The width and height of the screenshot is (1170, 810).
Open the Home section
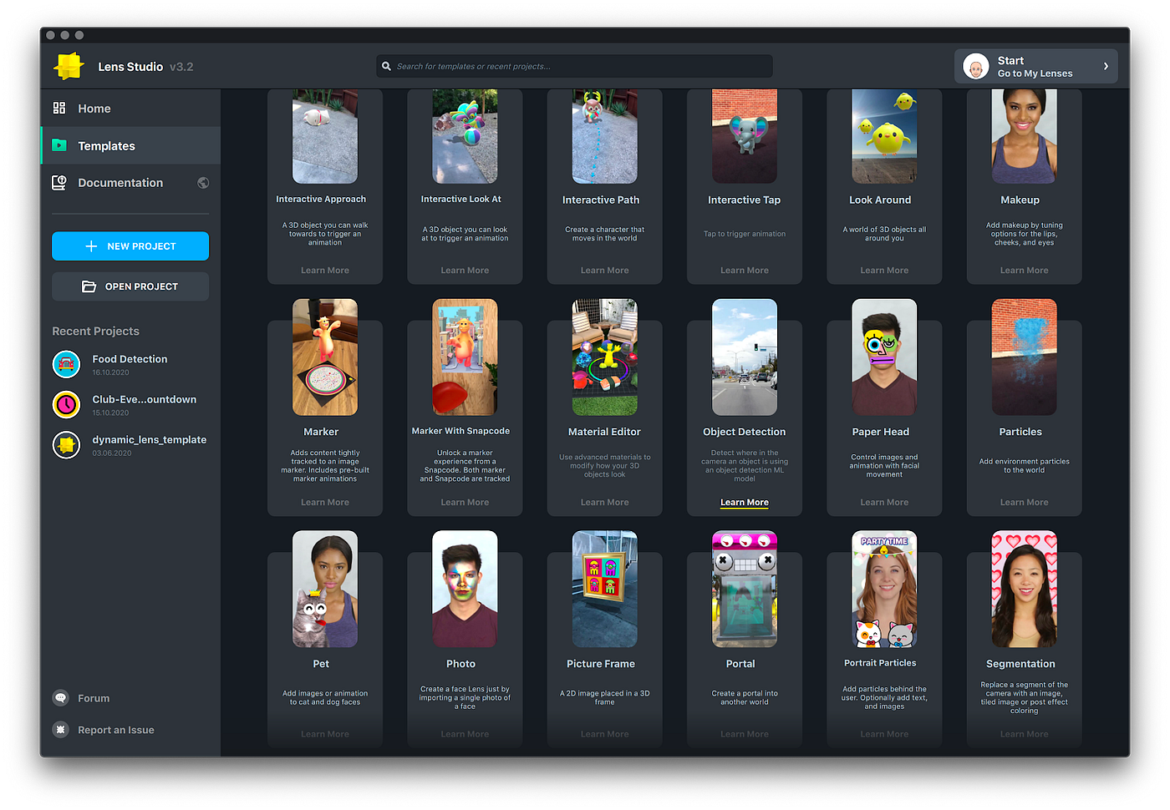pos(130,109)
